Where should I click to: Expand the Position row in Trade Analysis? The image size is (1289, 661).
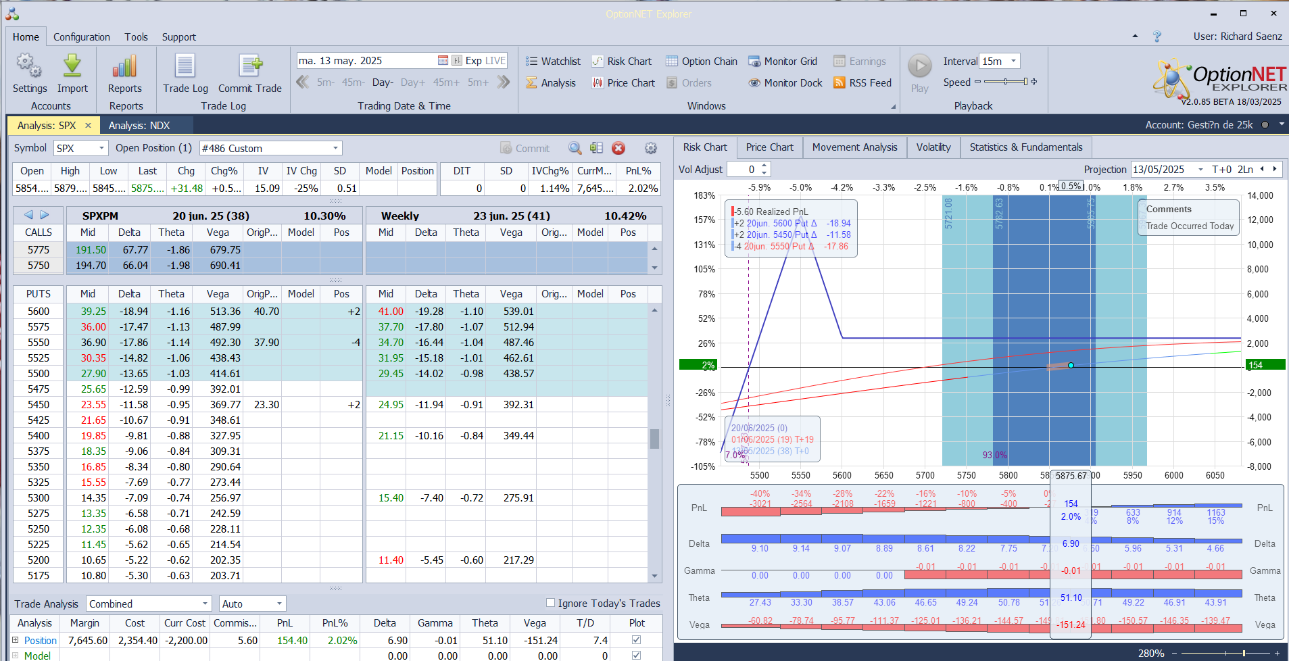pos(16,639)
